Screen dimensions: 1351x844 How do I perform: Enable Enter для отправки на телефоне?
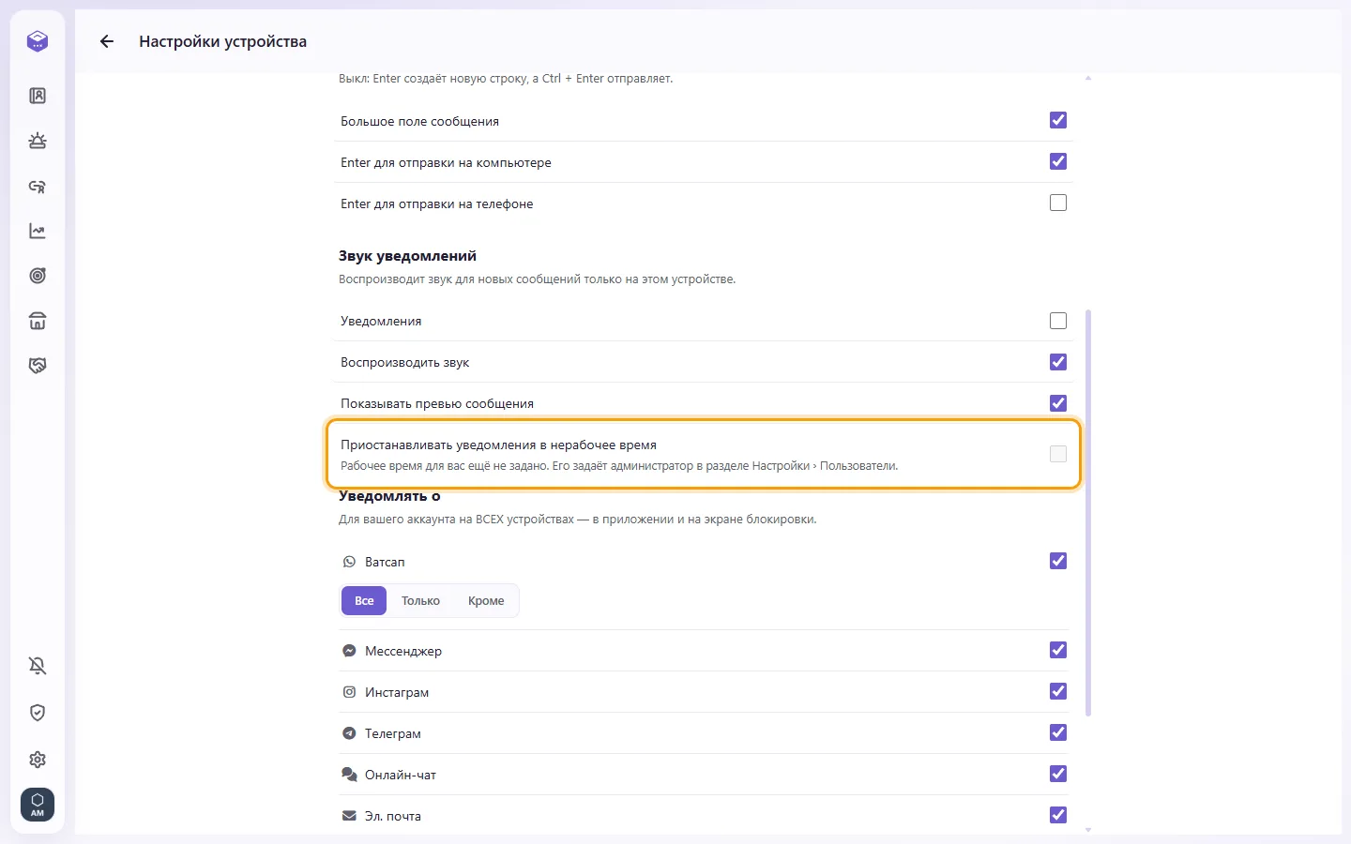tap(1058, 203)
